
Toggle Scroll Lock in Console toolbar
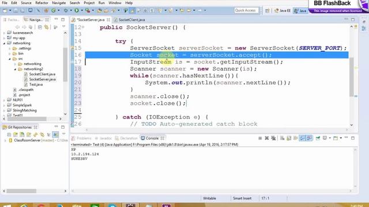tap(289, 138)
